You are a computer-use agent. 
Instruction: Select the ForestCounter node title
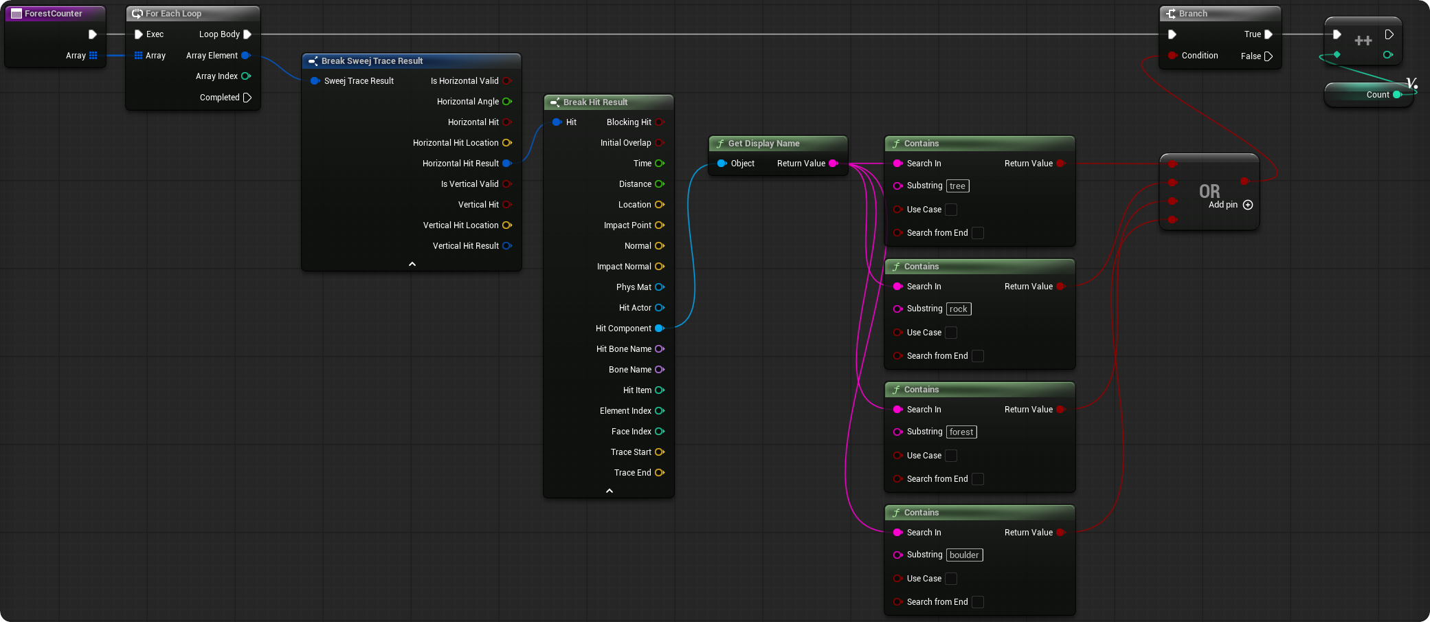(x=54, y=14)
